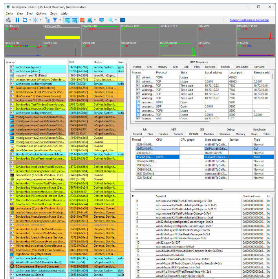Viewport: 278px width, 279px height.
Task: Click the mspaint1.exe process icon
Action: click(12, 75)
